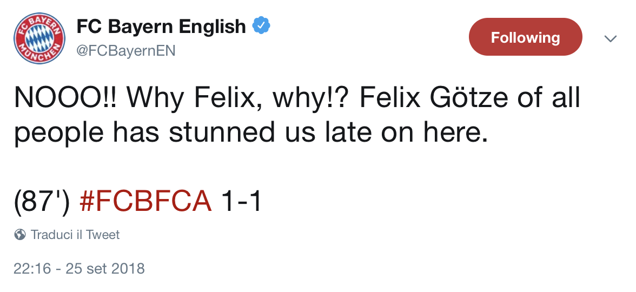Open the @FCBayernEN handle link
The height and width of the screenshot is (292, 636).
[126, 50]
